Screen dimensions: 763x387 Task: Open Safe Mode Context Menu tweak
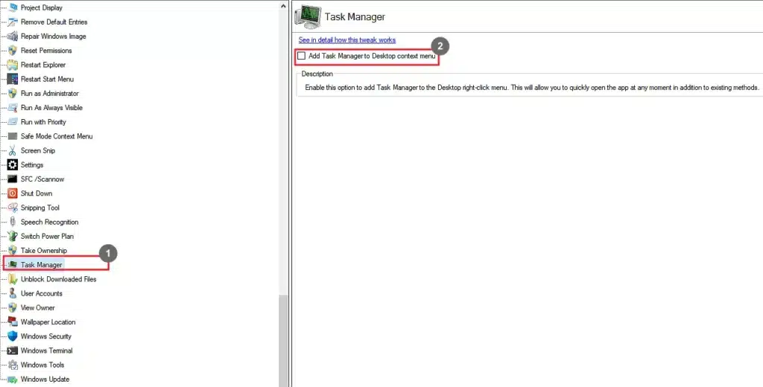tap(57, 137)
